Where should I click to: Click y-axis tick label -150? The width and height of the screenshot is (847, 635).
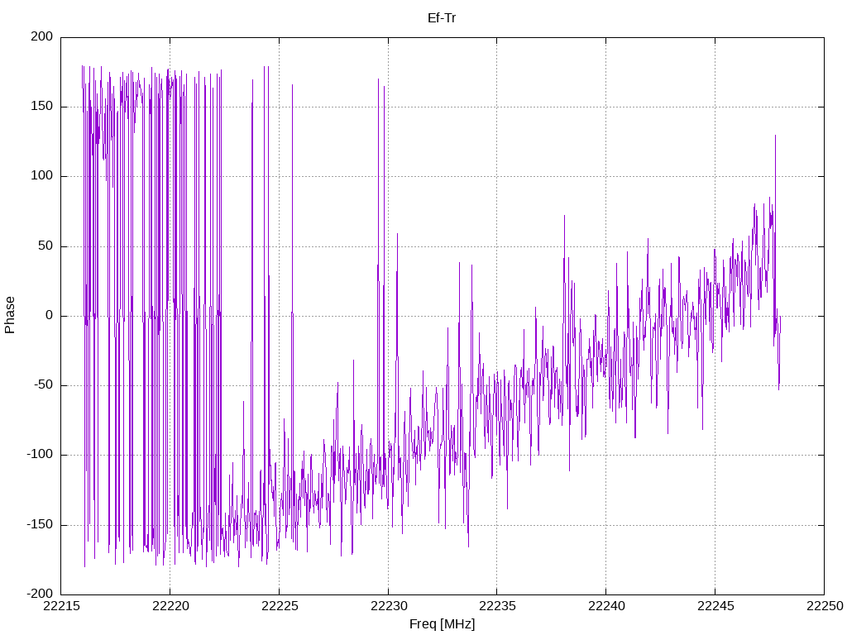(40, 525)
